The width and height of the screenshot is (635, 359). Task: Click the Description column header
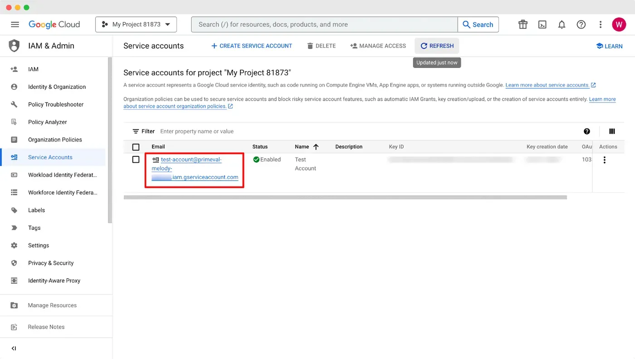[x=349, y=147]
